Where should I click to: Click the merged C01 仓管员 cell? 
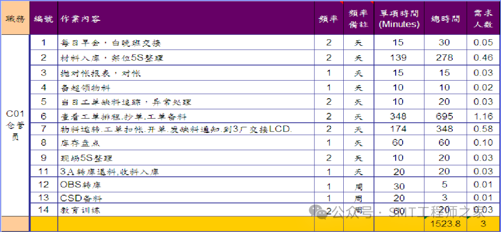pos(15,125)
